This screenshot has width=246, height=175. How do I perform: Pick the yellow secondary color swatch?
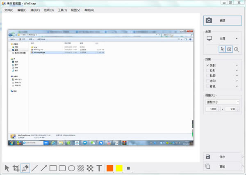[119, 168]
